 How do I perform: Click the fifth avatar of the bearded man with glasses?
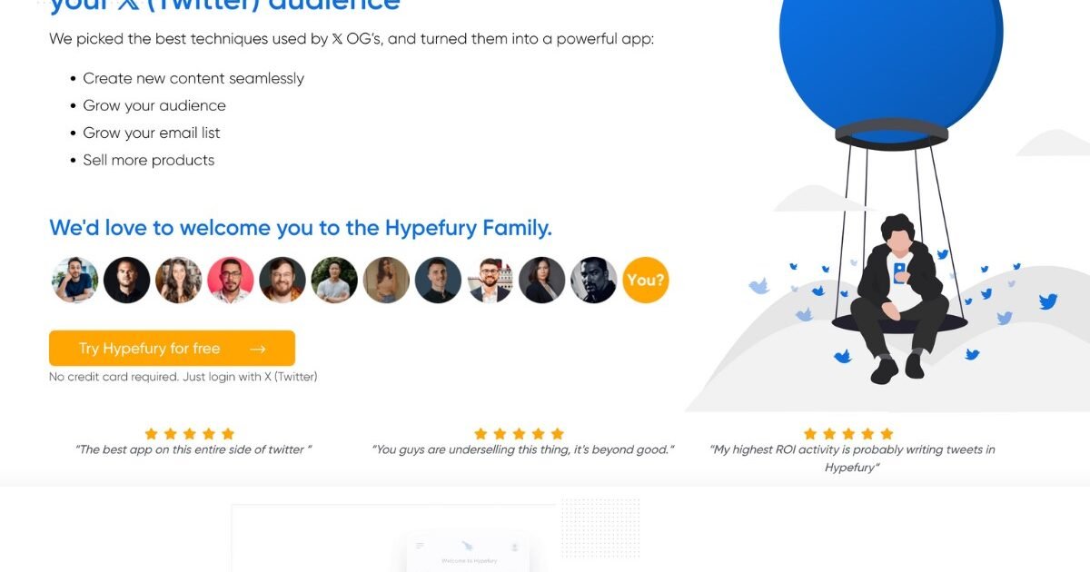[282, 280]
